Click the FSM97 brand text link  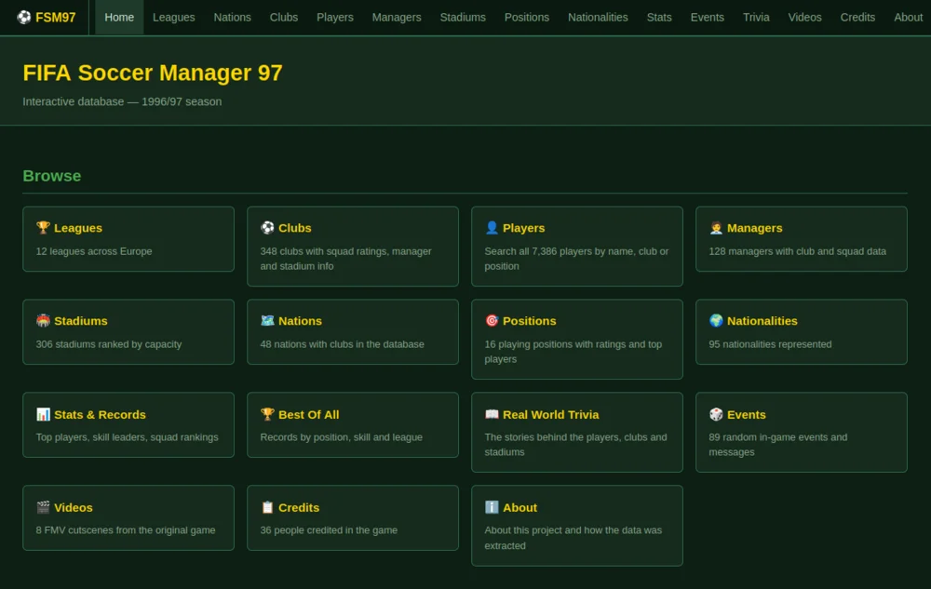pos(55,17)
